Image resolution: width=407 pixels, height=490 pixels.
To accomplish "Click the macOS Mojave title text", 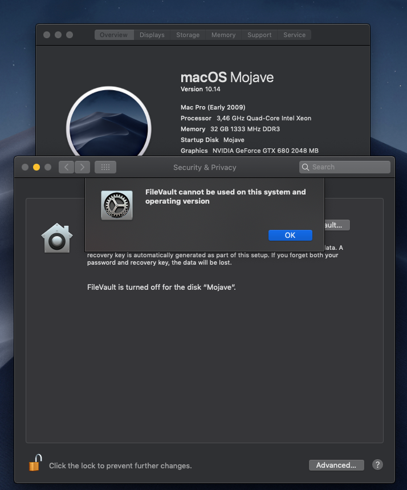I will tap(227, 77).
